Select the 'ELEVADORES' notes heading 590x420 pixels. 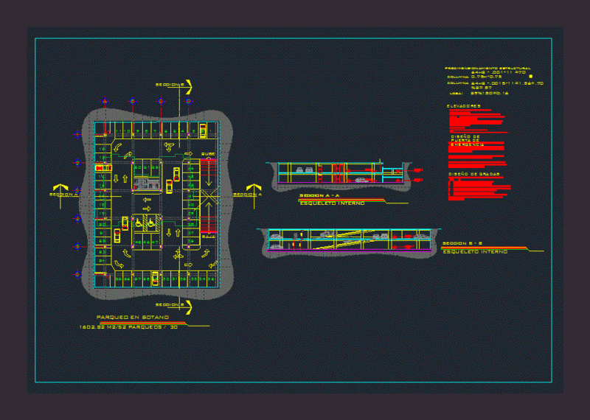click(464, 106)
